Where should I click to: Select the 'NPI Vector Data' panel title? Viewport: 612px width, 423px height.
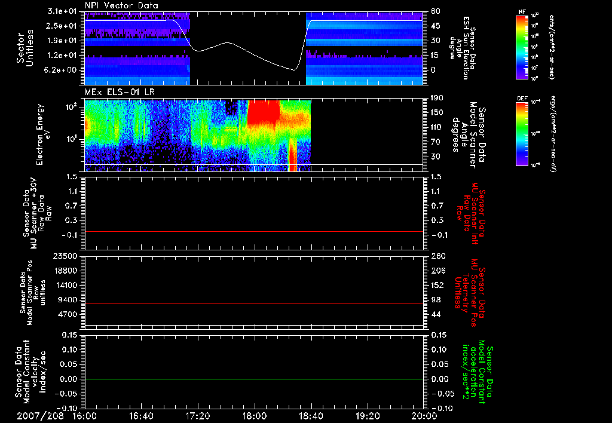point(122,5)
